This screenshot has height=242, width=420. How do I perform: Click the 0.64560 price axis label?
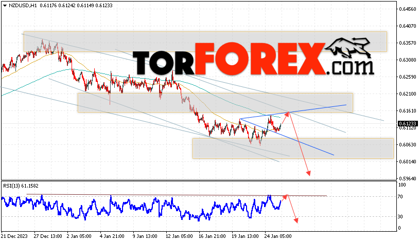point(408,9)
